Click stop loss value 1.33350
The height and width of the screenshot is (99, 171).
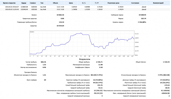[x=87, y=9]
